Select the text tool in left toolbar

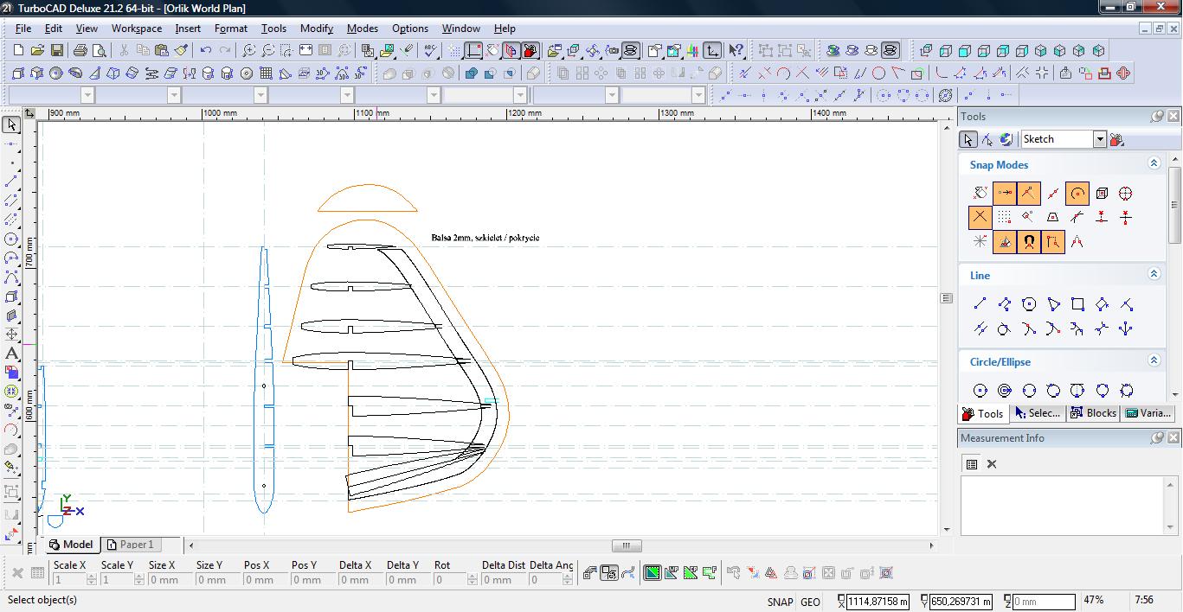coord(11,353)
